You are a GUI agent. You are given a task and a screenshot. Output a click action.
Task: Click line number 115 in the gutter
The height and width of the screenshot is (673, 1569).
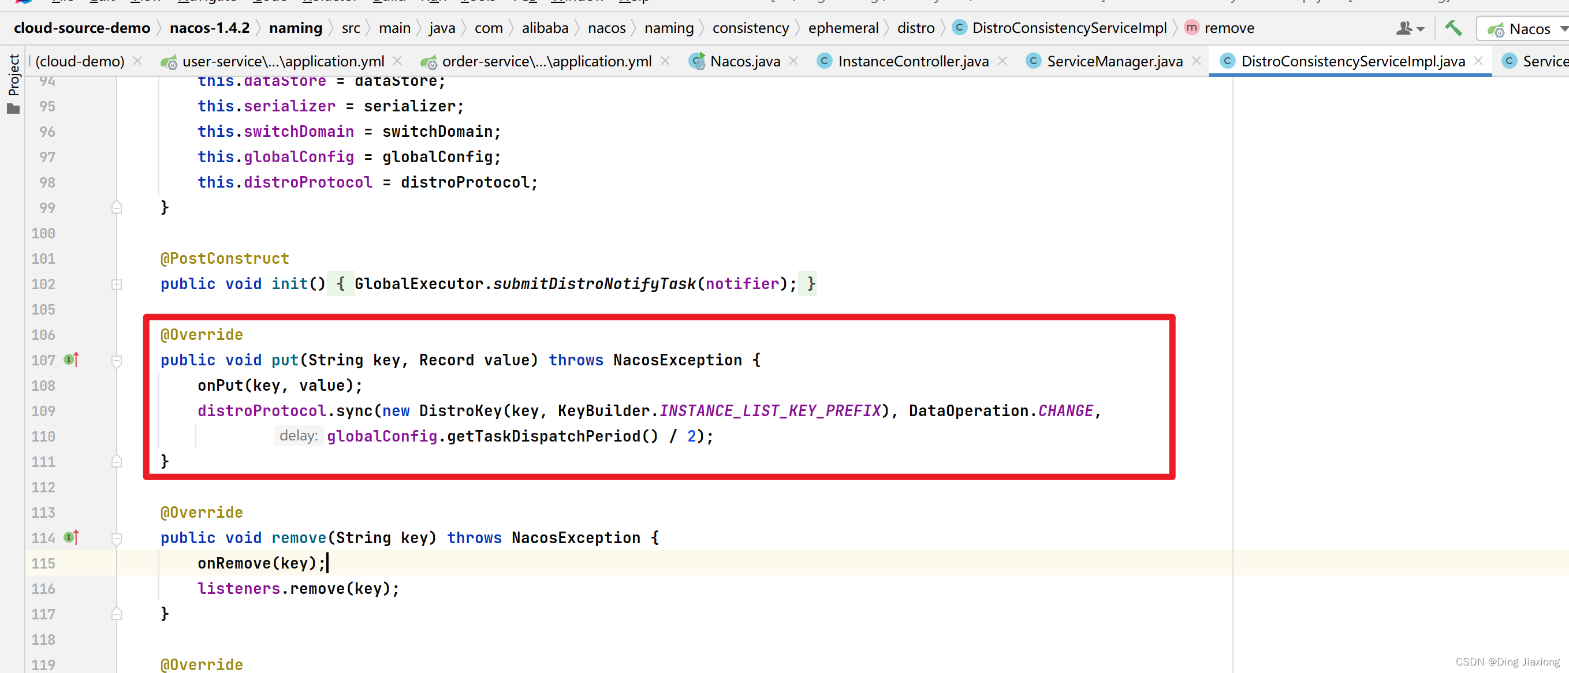[43, 563]
